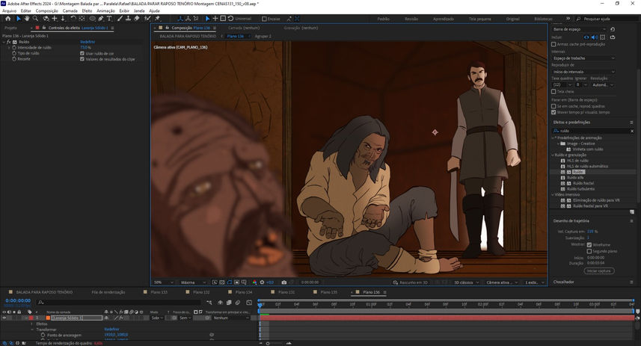
Task: Select the Zoom magnifier tool
Action: (35, 19)
